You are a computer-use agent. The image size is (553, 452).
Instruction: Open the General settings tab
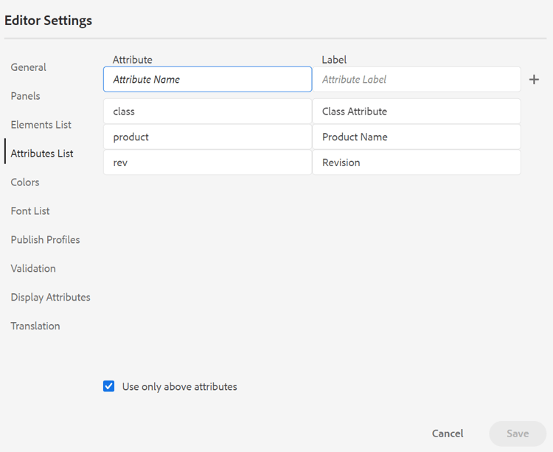[29, 67]
